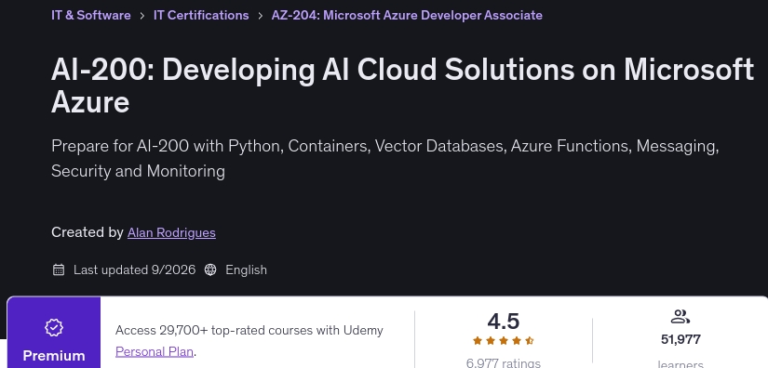
Task: Click the chevron after IT Certifications
Action: pyautogui.click(x=260, y=16)
